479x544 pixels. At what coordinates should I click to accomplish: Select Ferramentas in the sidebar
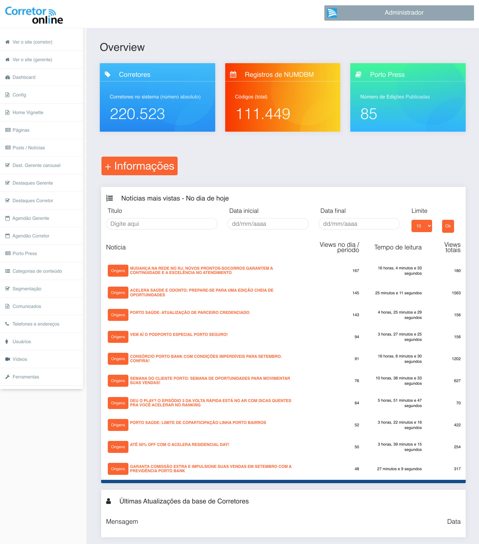click(42, 377)
